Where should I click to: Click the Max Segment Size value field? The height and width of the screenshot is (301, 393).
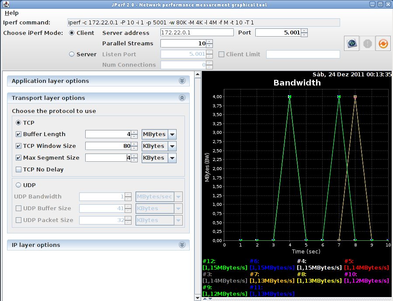pyautogui.click(x=108, y=158)
